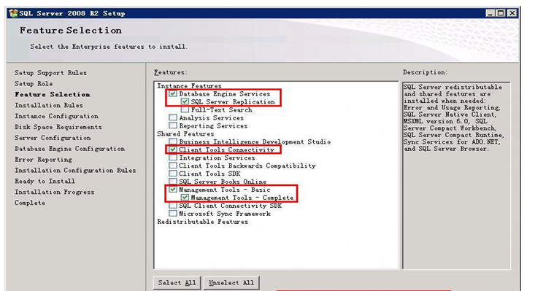Viewport: 535px width, 291px height.
Task: Click the Unselect All button
Action: pos(231,283)
